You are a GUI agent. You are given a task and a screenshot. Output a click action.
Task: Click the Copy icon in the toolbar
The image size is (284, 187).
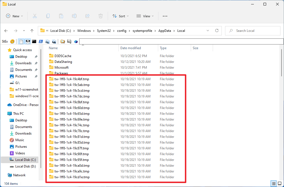point(48,16)
